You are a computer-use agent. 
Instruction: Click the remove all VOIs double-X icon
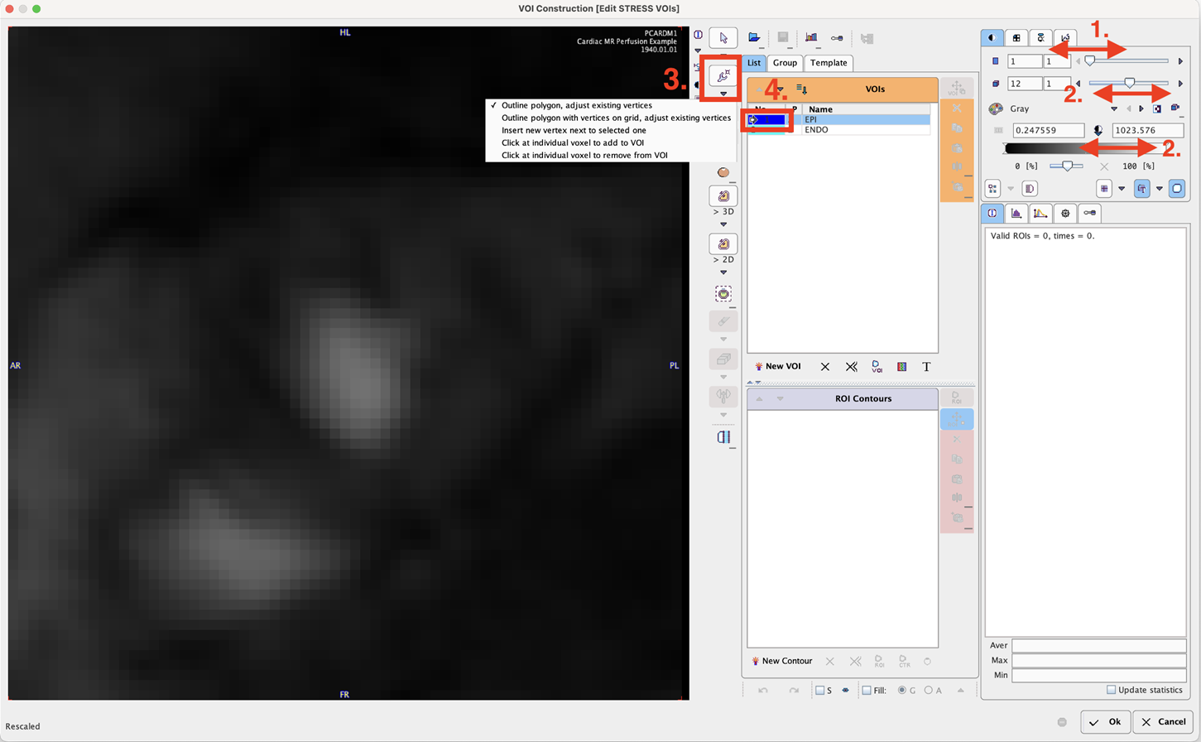(851, 367)
